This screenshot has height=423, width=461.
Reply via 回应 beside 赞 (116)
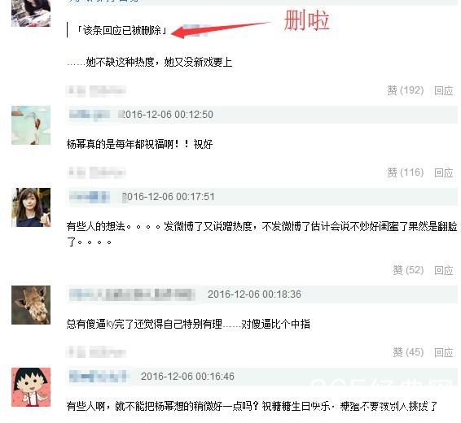coord(444,172)
